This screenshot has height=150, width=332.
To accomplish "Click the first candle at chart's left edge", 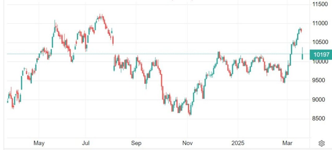I will click(x=8, y=102).
